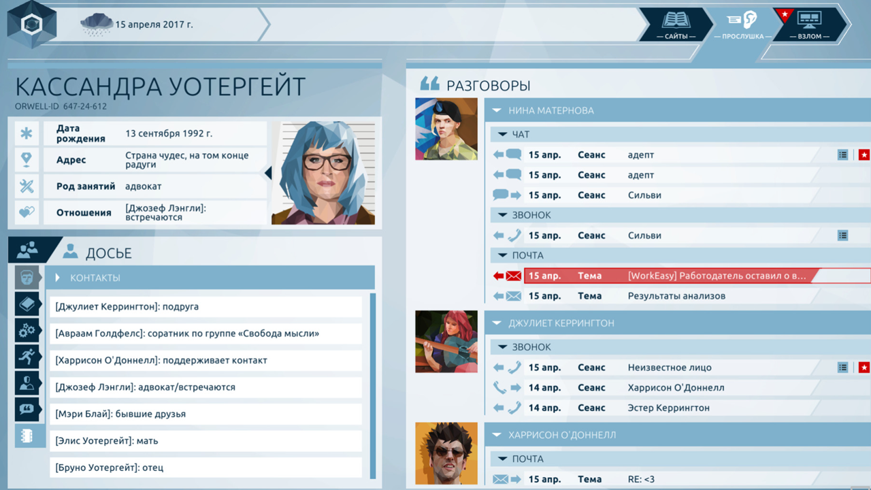Collapse the Джулиет Керрингтон conversation group
Viewport: 871px width, 490px height.
coord(497,323)
